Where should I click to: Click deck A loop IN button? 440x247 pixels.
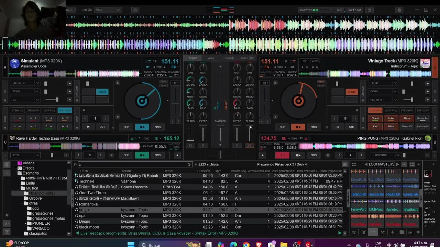[x=88, y=127]
